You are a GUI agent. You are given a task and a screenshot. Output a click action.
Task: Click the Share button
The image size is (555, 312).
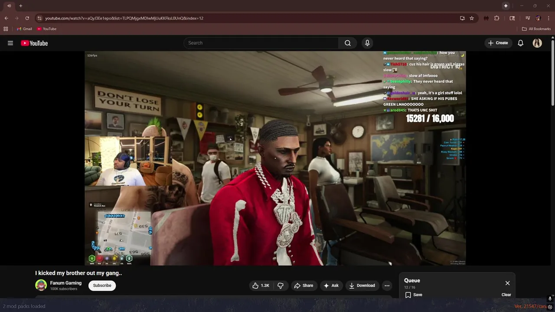pos(303,286)
